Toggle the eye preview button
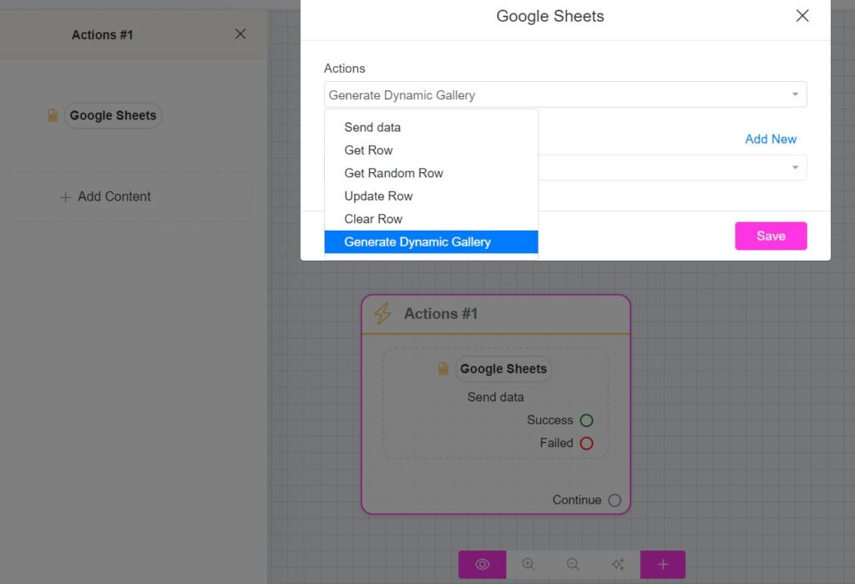The image size is (855, 584). tap(482, 564)
